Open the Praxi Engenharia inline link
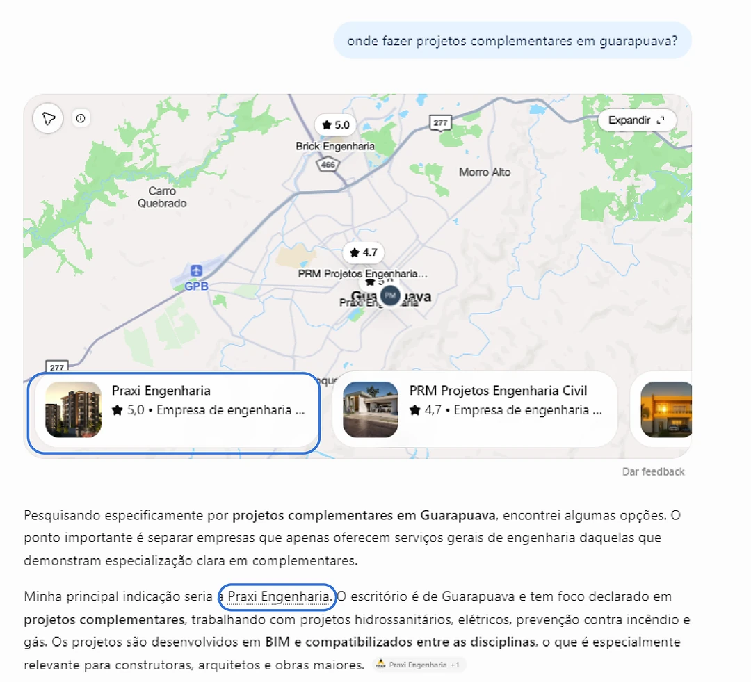This screenshot has height=682, width=751. [277, 596]
